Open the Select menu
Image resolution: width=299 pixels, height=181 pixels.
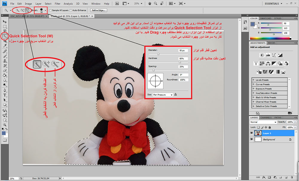point(48,4)
